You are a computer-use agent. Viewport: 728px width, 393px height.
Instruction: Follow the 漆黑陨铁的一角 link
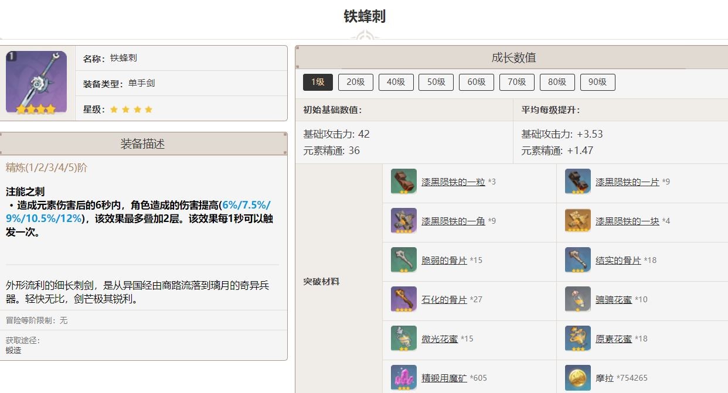click(x=453, y=221)
